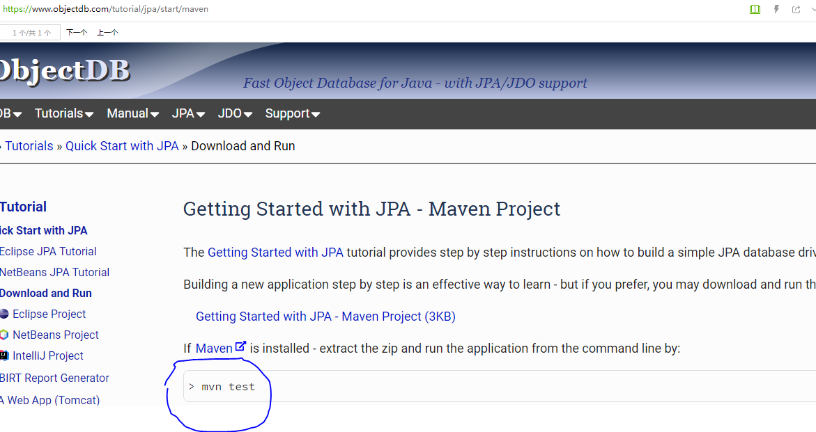Open the Web App (Tomcat) sidebar link
Image resolution: width=816 pixels, height=432 pixels.
(50, 400)
